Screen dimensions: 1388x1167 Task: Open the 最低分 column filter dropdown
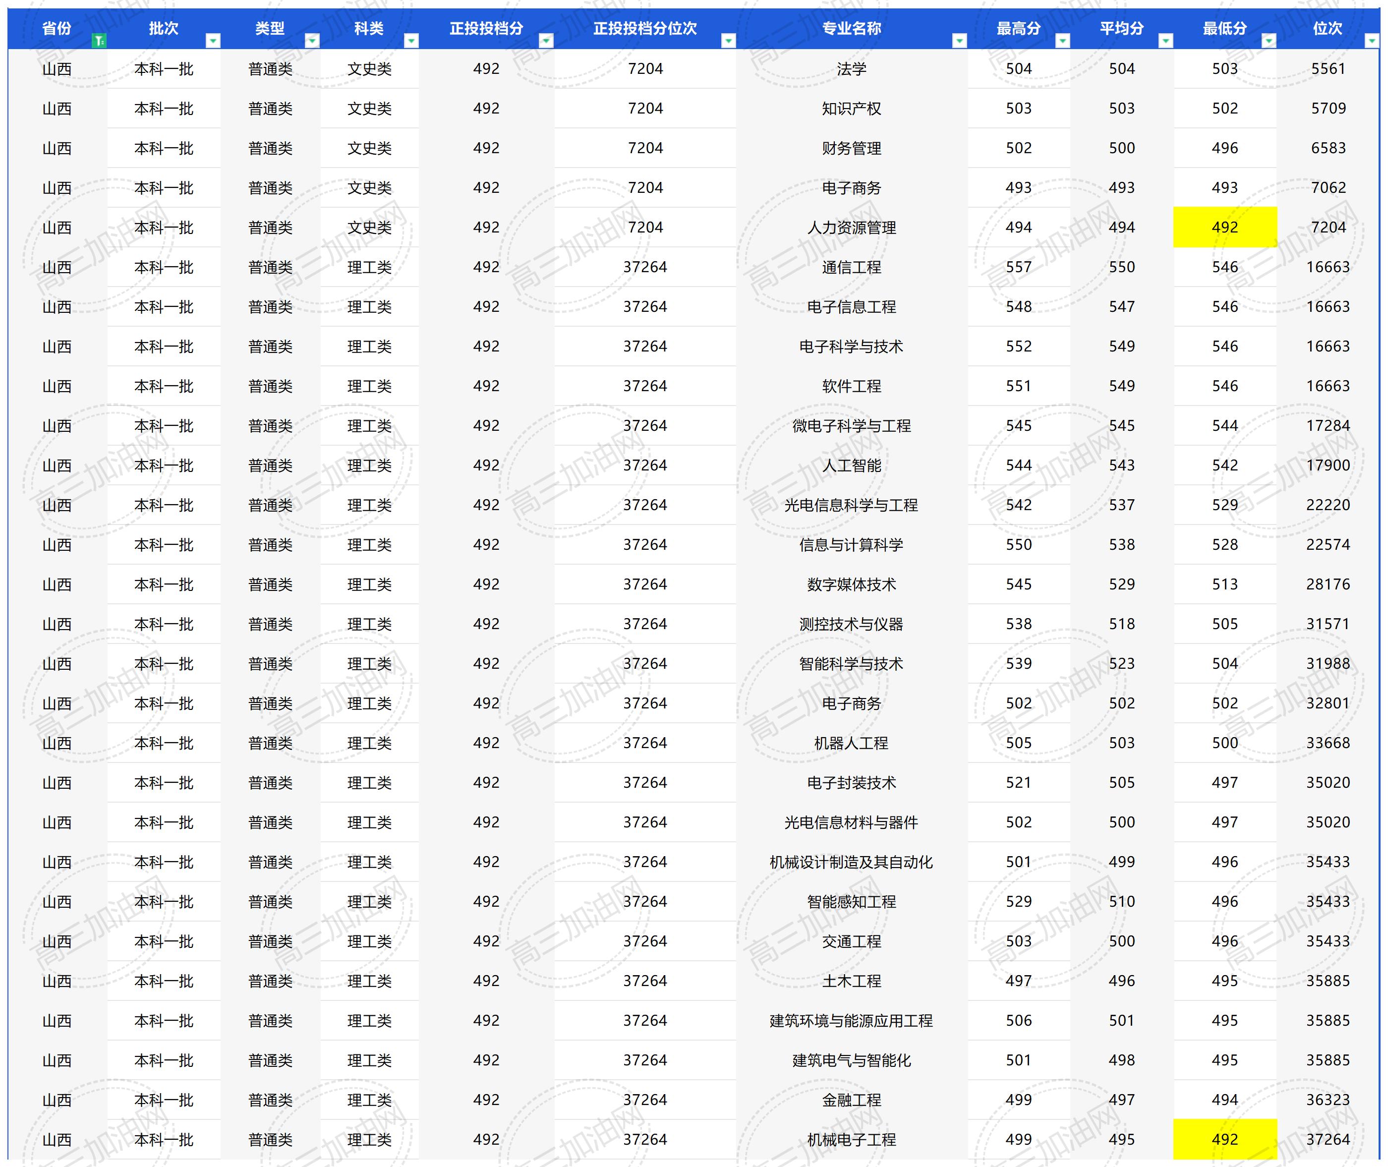pos(1268,41)
